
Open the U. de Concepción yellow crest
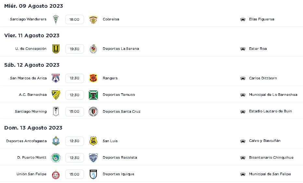(56, 49)
